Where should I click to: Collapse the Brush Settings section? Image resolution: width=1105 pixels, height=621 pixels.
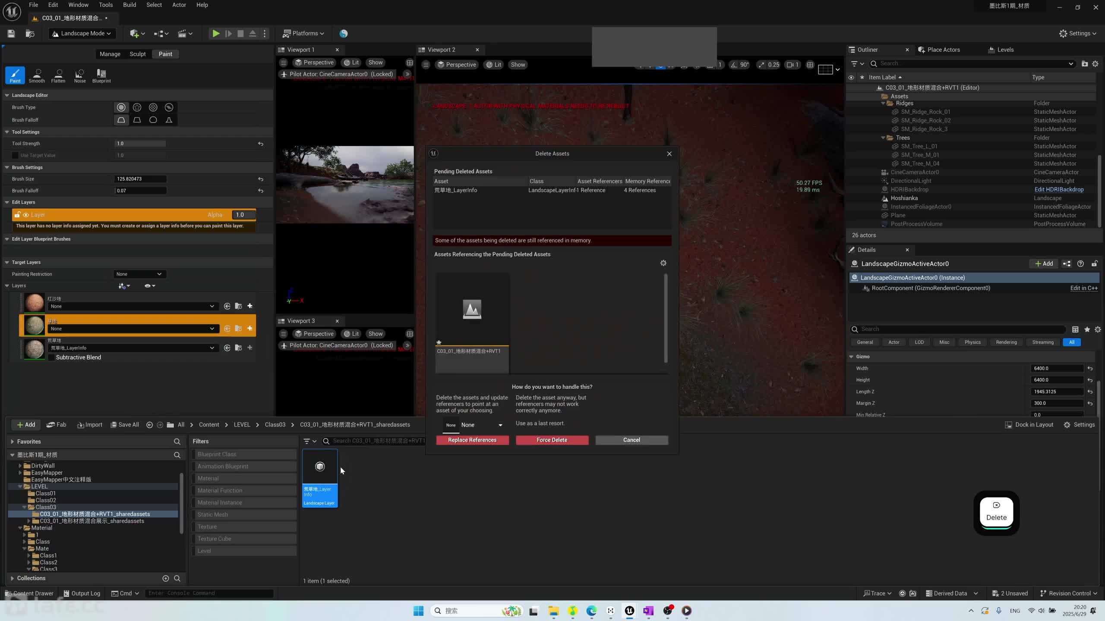(7, 167)
